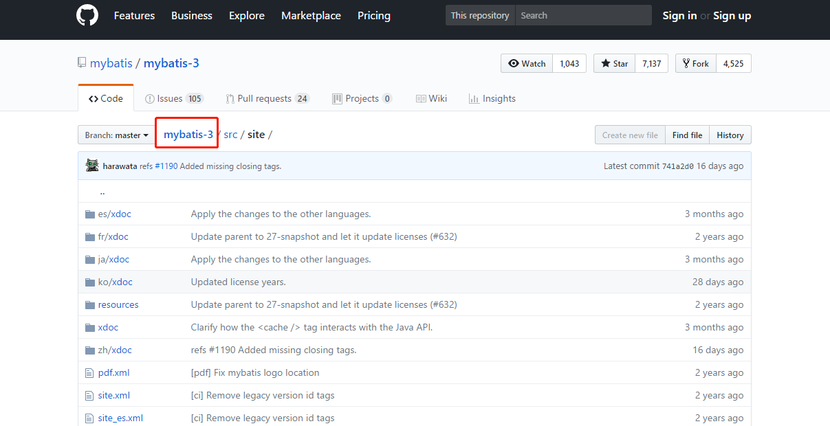Open the Insights tab
The height and width of the screenshot is (426, 830).
click(492, 98)
